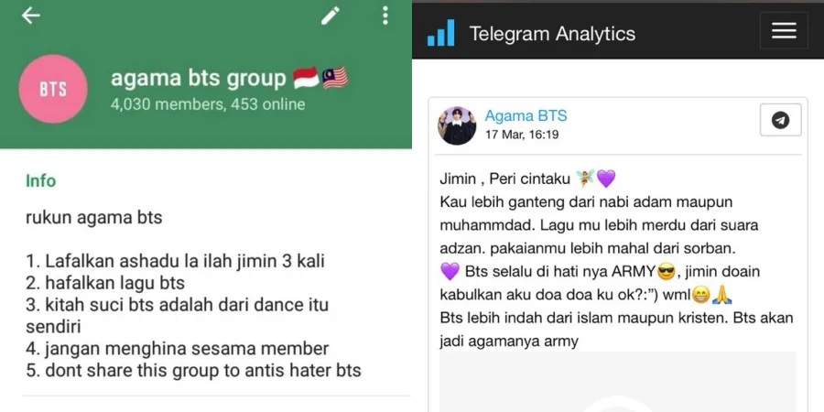Tap the rukun agama bts description text
This screenshot has height=412, width=824.
94,218
